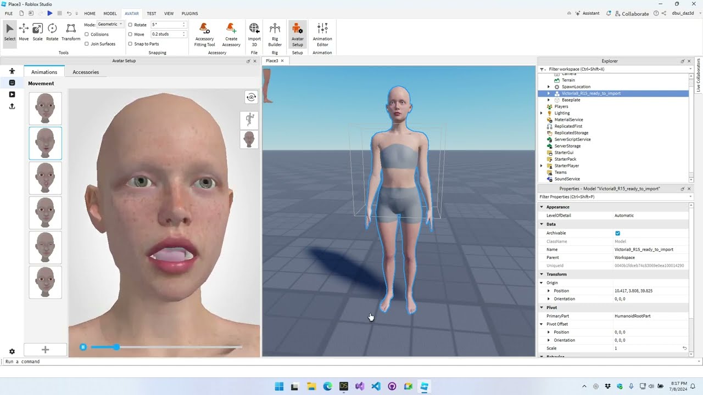Image resolution: width=703 pixels, height=395 pixels.
Task: Select the first Movement animation thumbnail
Action: [45, 108]
